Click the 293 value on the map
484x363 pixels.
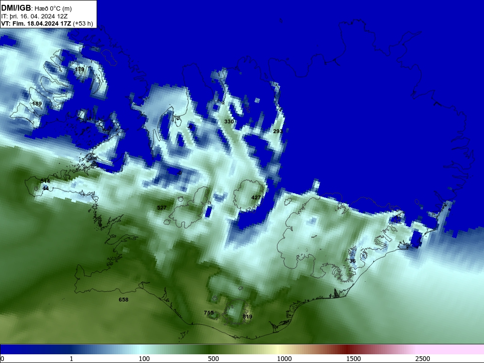[278, 131]
